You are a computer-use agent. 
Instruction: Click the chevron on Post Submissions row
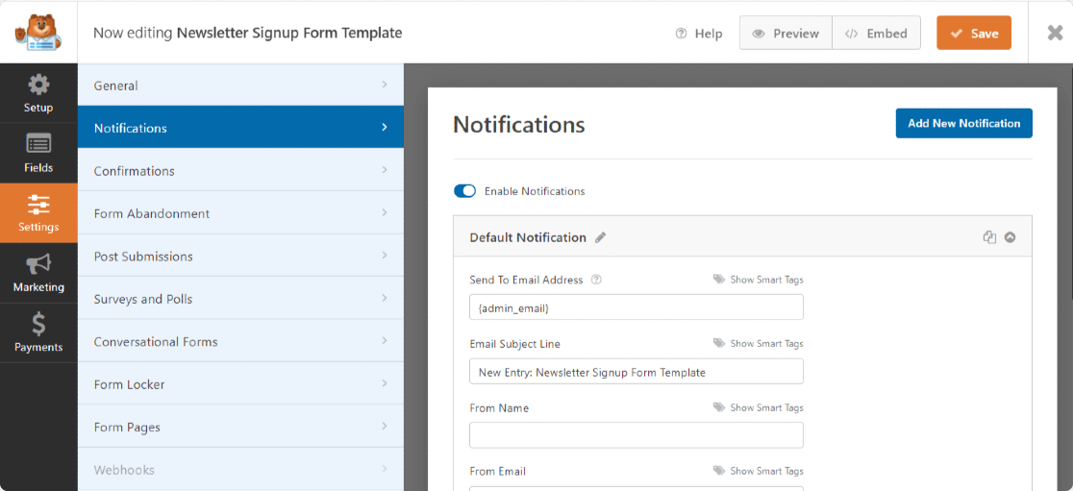click(x=385, y=255)
